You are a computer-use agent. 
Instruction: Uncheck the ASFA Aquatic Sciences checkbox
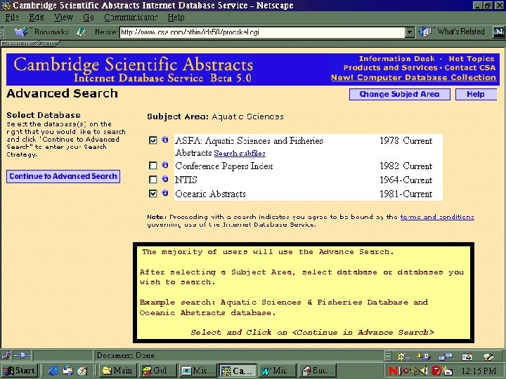coord(153,140)
